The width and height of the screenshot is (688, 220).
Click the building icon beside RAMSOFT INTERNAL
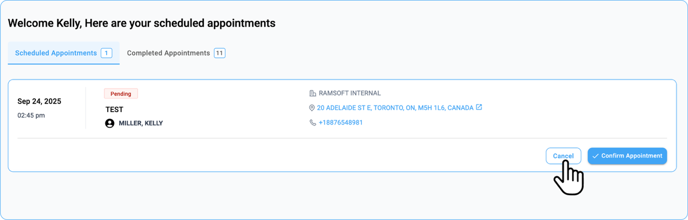click(x=313, y=93)
